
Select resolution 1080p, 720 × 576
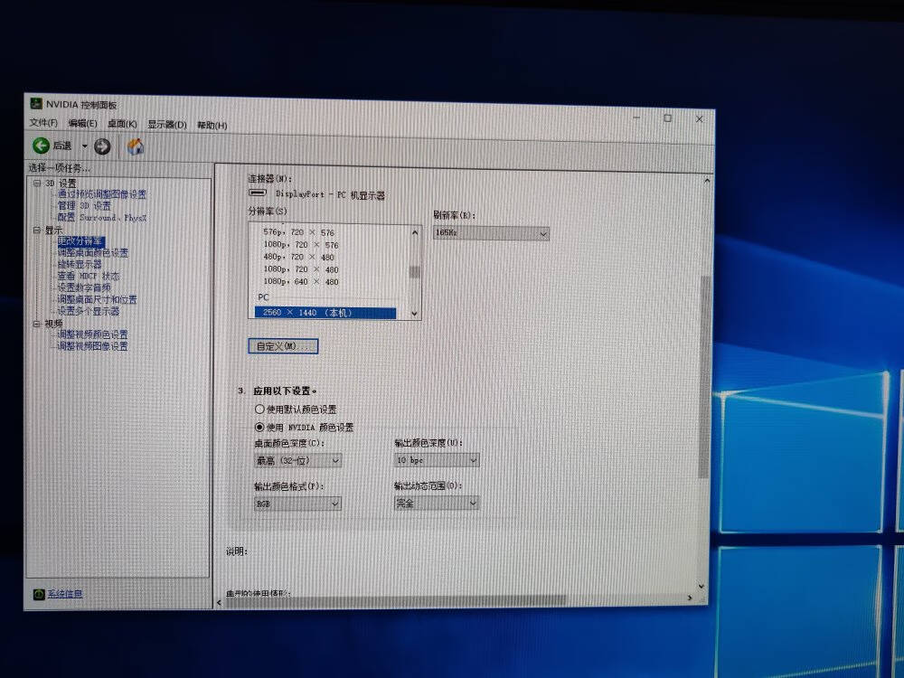coord(301,244)
